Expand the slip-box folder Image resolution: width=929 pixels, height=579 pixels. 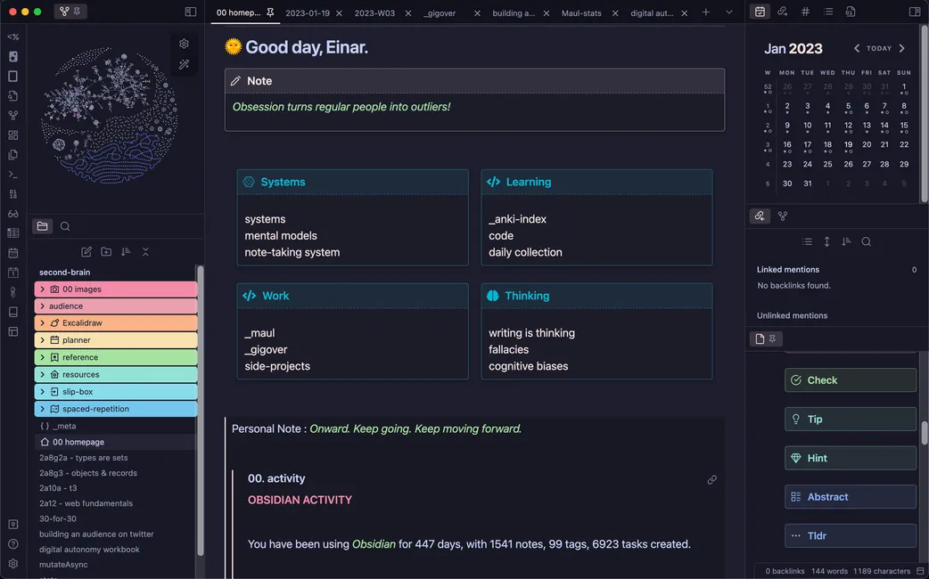pos(43,392)
